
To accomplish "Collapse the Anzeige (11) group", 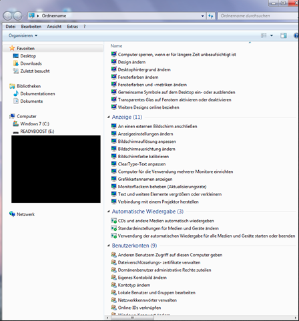I will [109, 117].
